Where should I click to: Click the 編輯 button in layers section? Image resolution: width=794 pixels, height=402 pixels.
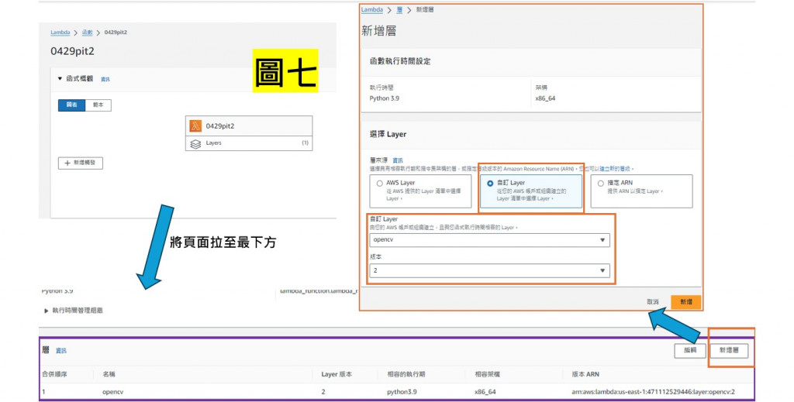tap(689, 350)
